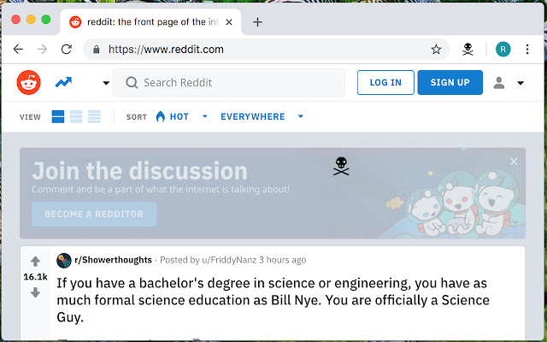Downvote the Showerthoughts post
The height and width of the screenshot is (342, 547).
pyautogui.click(x=35, y=292)
